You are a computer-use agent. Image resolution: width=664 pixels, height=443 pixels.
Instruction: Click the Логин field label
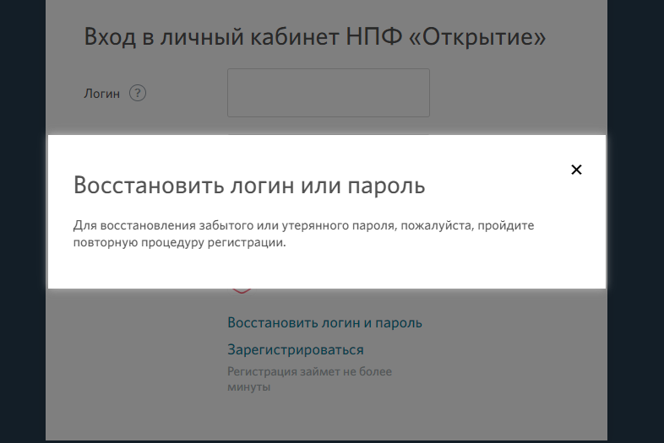[101, 94]
